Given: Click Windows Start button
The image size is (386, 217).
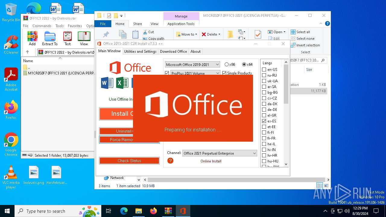Looking at the screenshot, I should pos(7,211).
